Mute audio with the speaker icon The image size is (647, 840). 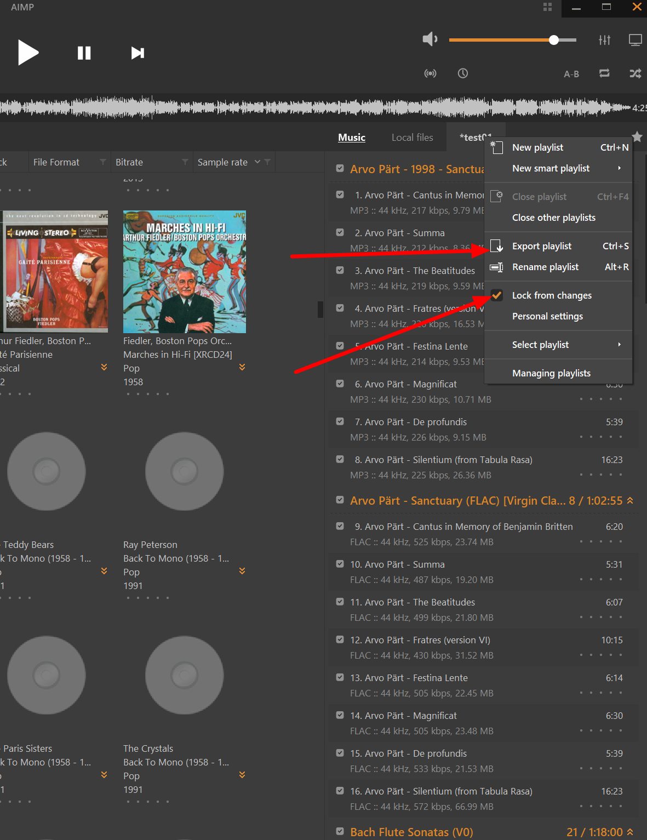click(x=430, y=39)
